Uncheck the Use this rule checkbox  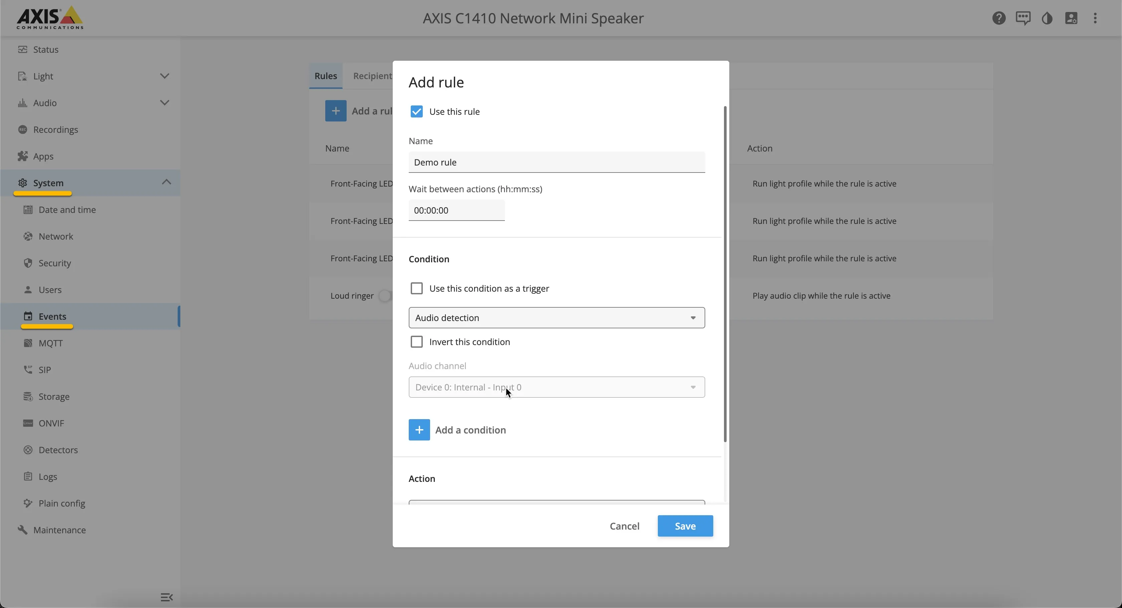416,111
